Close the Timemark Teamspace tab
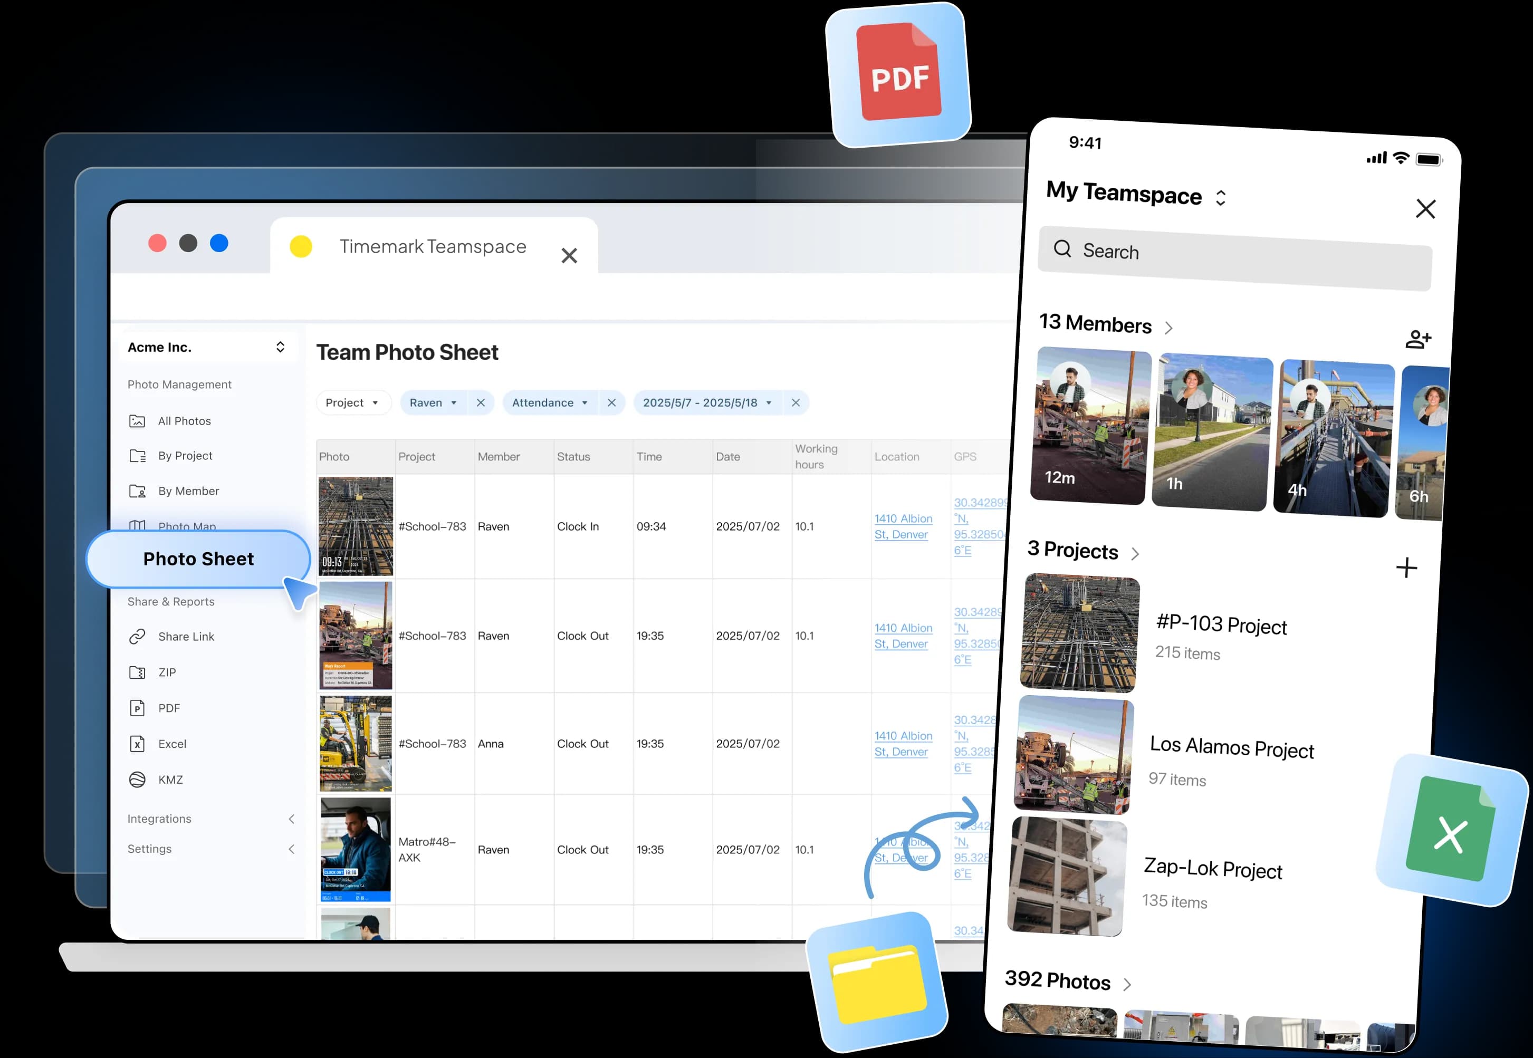The image size is (1533, 1058). [569, 256]
